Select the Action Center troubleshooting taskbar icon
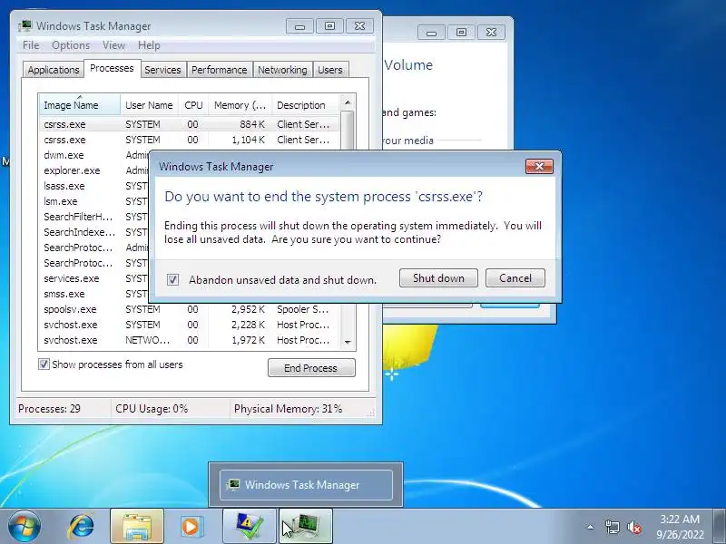726x544 pixels. click(x=249, y=527)
